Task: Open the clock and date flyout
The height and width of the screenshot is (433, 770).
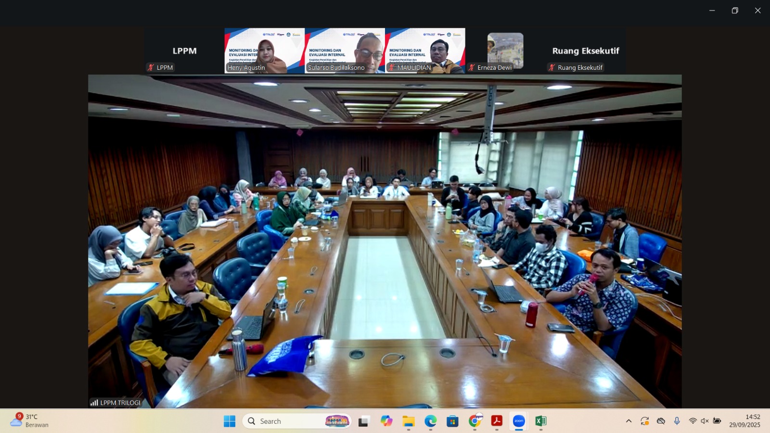Action: click(x=744, y=421)
